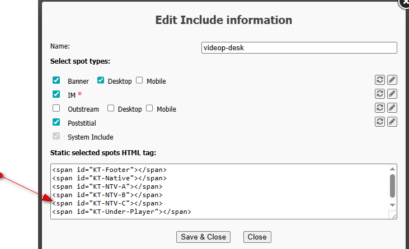409x249 pixels.
Task: Check the Outstream Mobile checkbox
Action: [x=149, y=108]
